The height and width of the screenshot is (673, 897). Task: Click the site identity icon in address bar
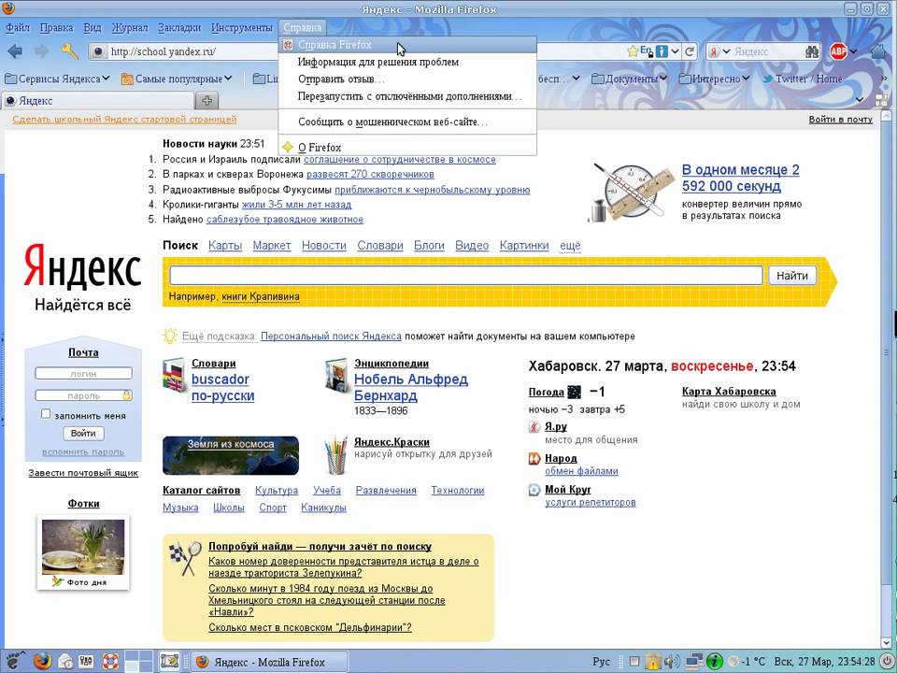point(98,51)
